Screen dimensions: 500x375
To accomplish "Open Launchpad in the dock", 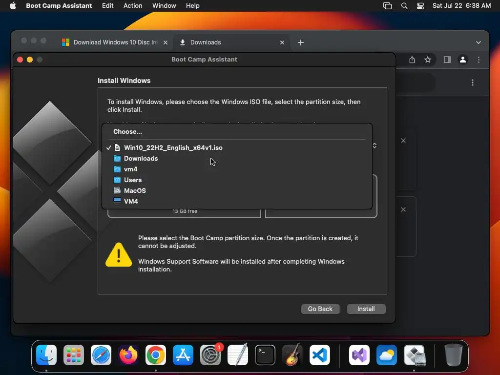I will [x=74, y=354].
